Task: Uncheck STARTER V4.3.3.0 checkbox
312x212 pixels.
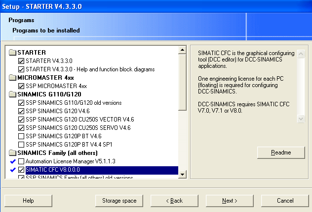Action: (21, 61)
